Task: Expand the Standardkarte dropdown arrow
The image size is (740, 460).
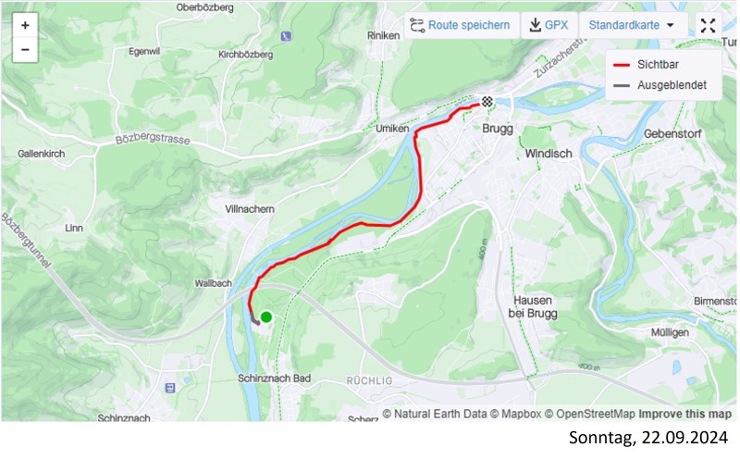Action: pos(670,26)
